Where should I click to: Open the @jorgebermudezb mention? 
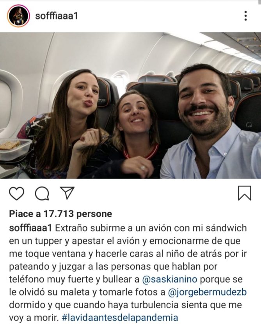click(x=207, y=292)
